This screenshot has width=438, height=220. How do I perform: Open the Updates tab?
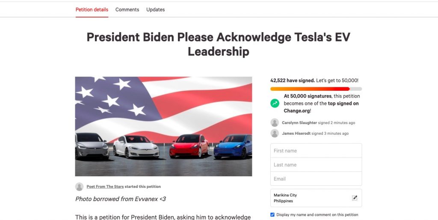155,9
